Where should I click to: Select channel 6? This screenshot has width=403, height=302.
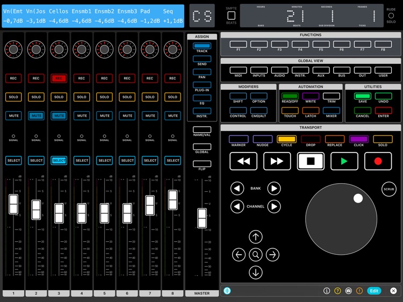point(127,160)
